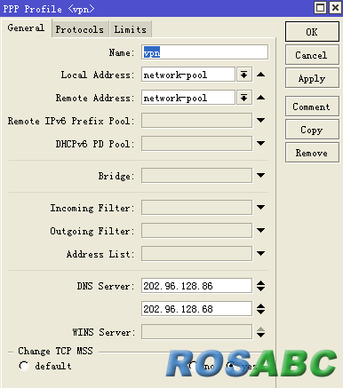Close the PPP Profile window

(335, 8)
